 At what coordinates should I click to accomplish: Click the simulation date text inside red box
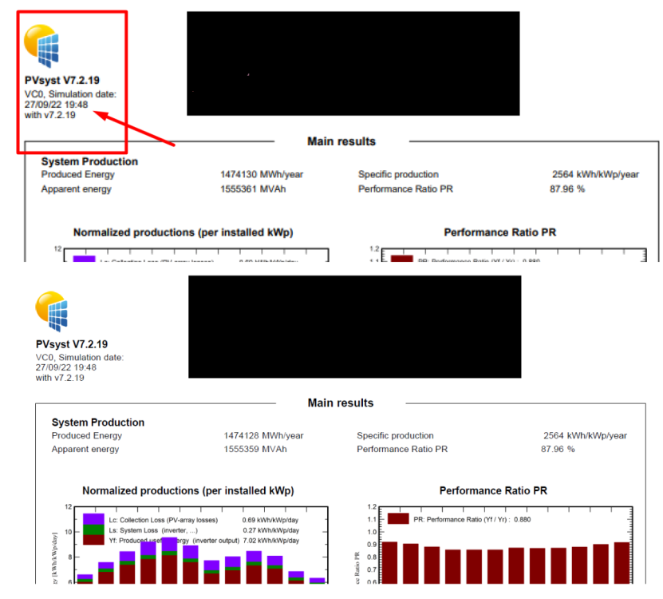click(70, 99)
